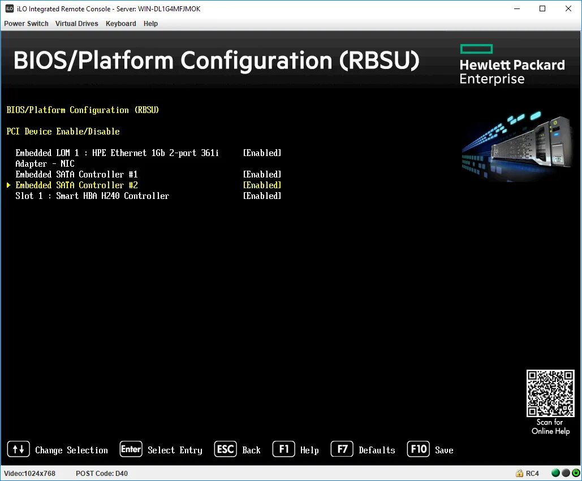
Task: Click the POST Code: D40 status text
Action: point(102,473)
